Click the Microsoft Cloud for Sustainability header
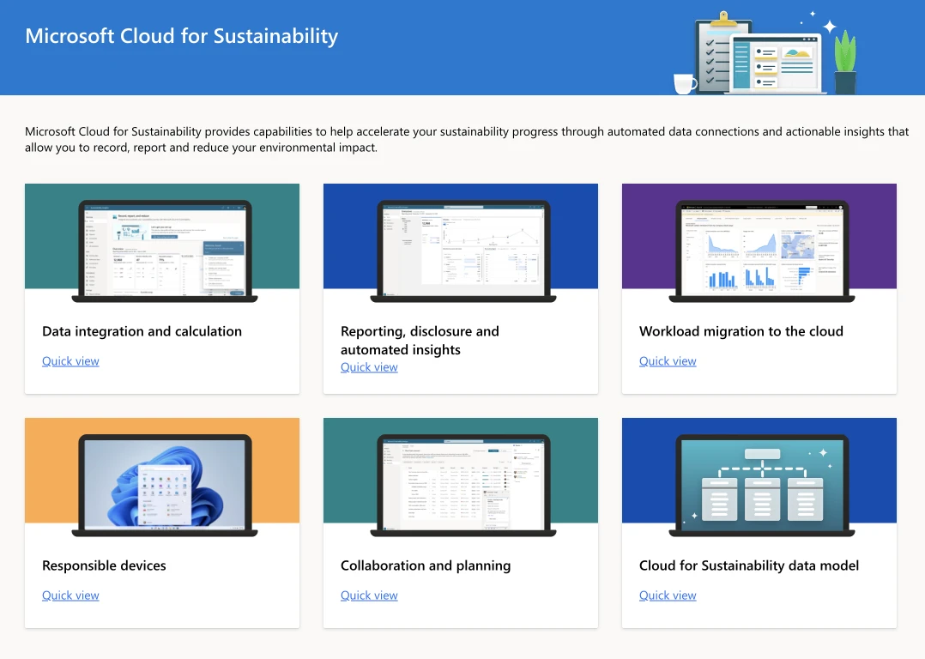The image size is (925, 659). 181,36
